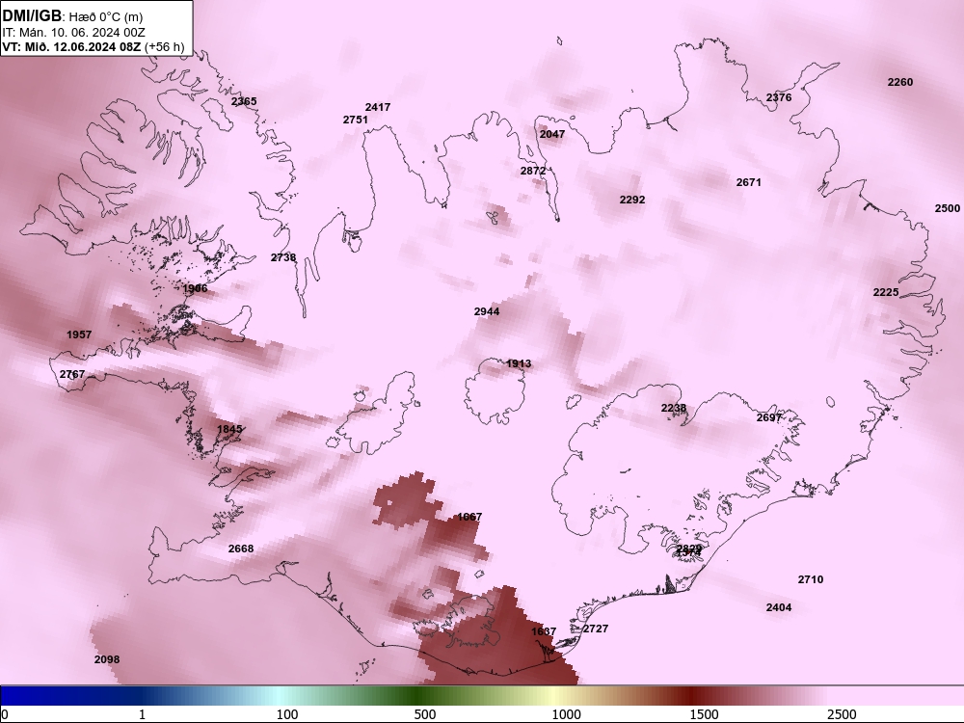Click the map value 2767
Viewport: 964px width, 723px height.
72,374
